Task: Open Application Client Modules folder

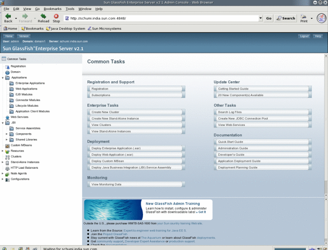Action: coord(32,111)
